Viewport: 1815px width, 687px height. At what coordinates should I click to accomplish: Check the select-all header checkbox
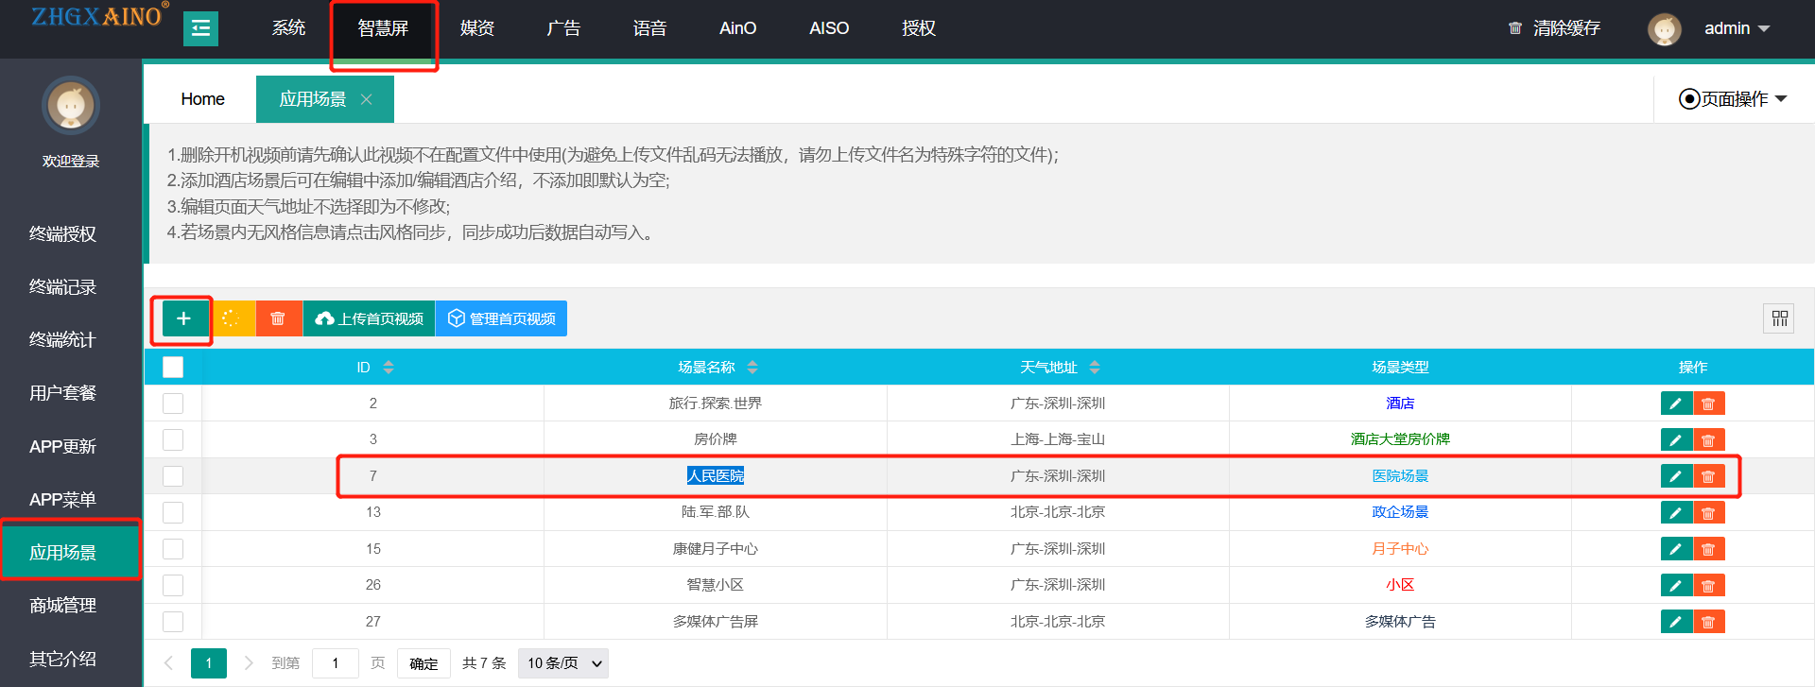173,368
